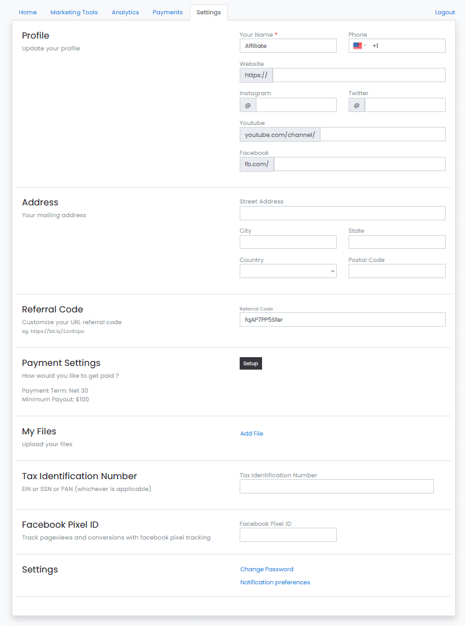465x626 pixels.
Task: Expand the Country dropdown
Action: (x=288, y=271)
